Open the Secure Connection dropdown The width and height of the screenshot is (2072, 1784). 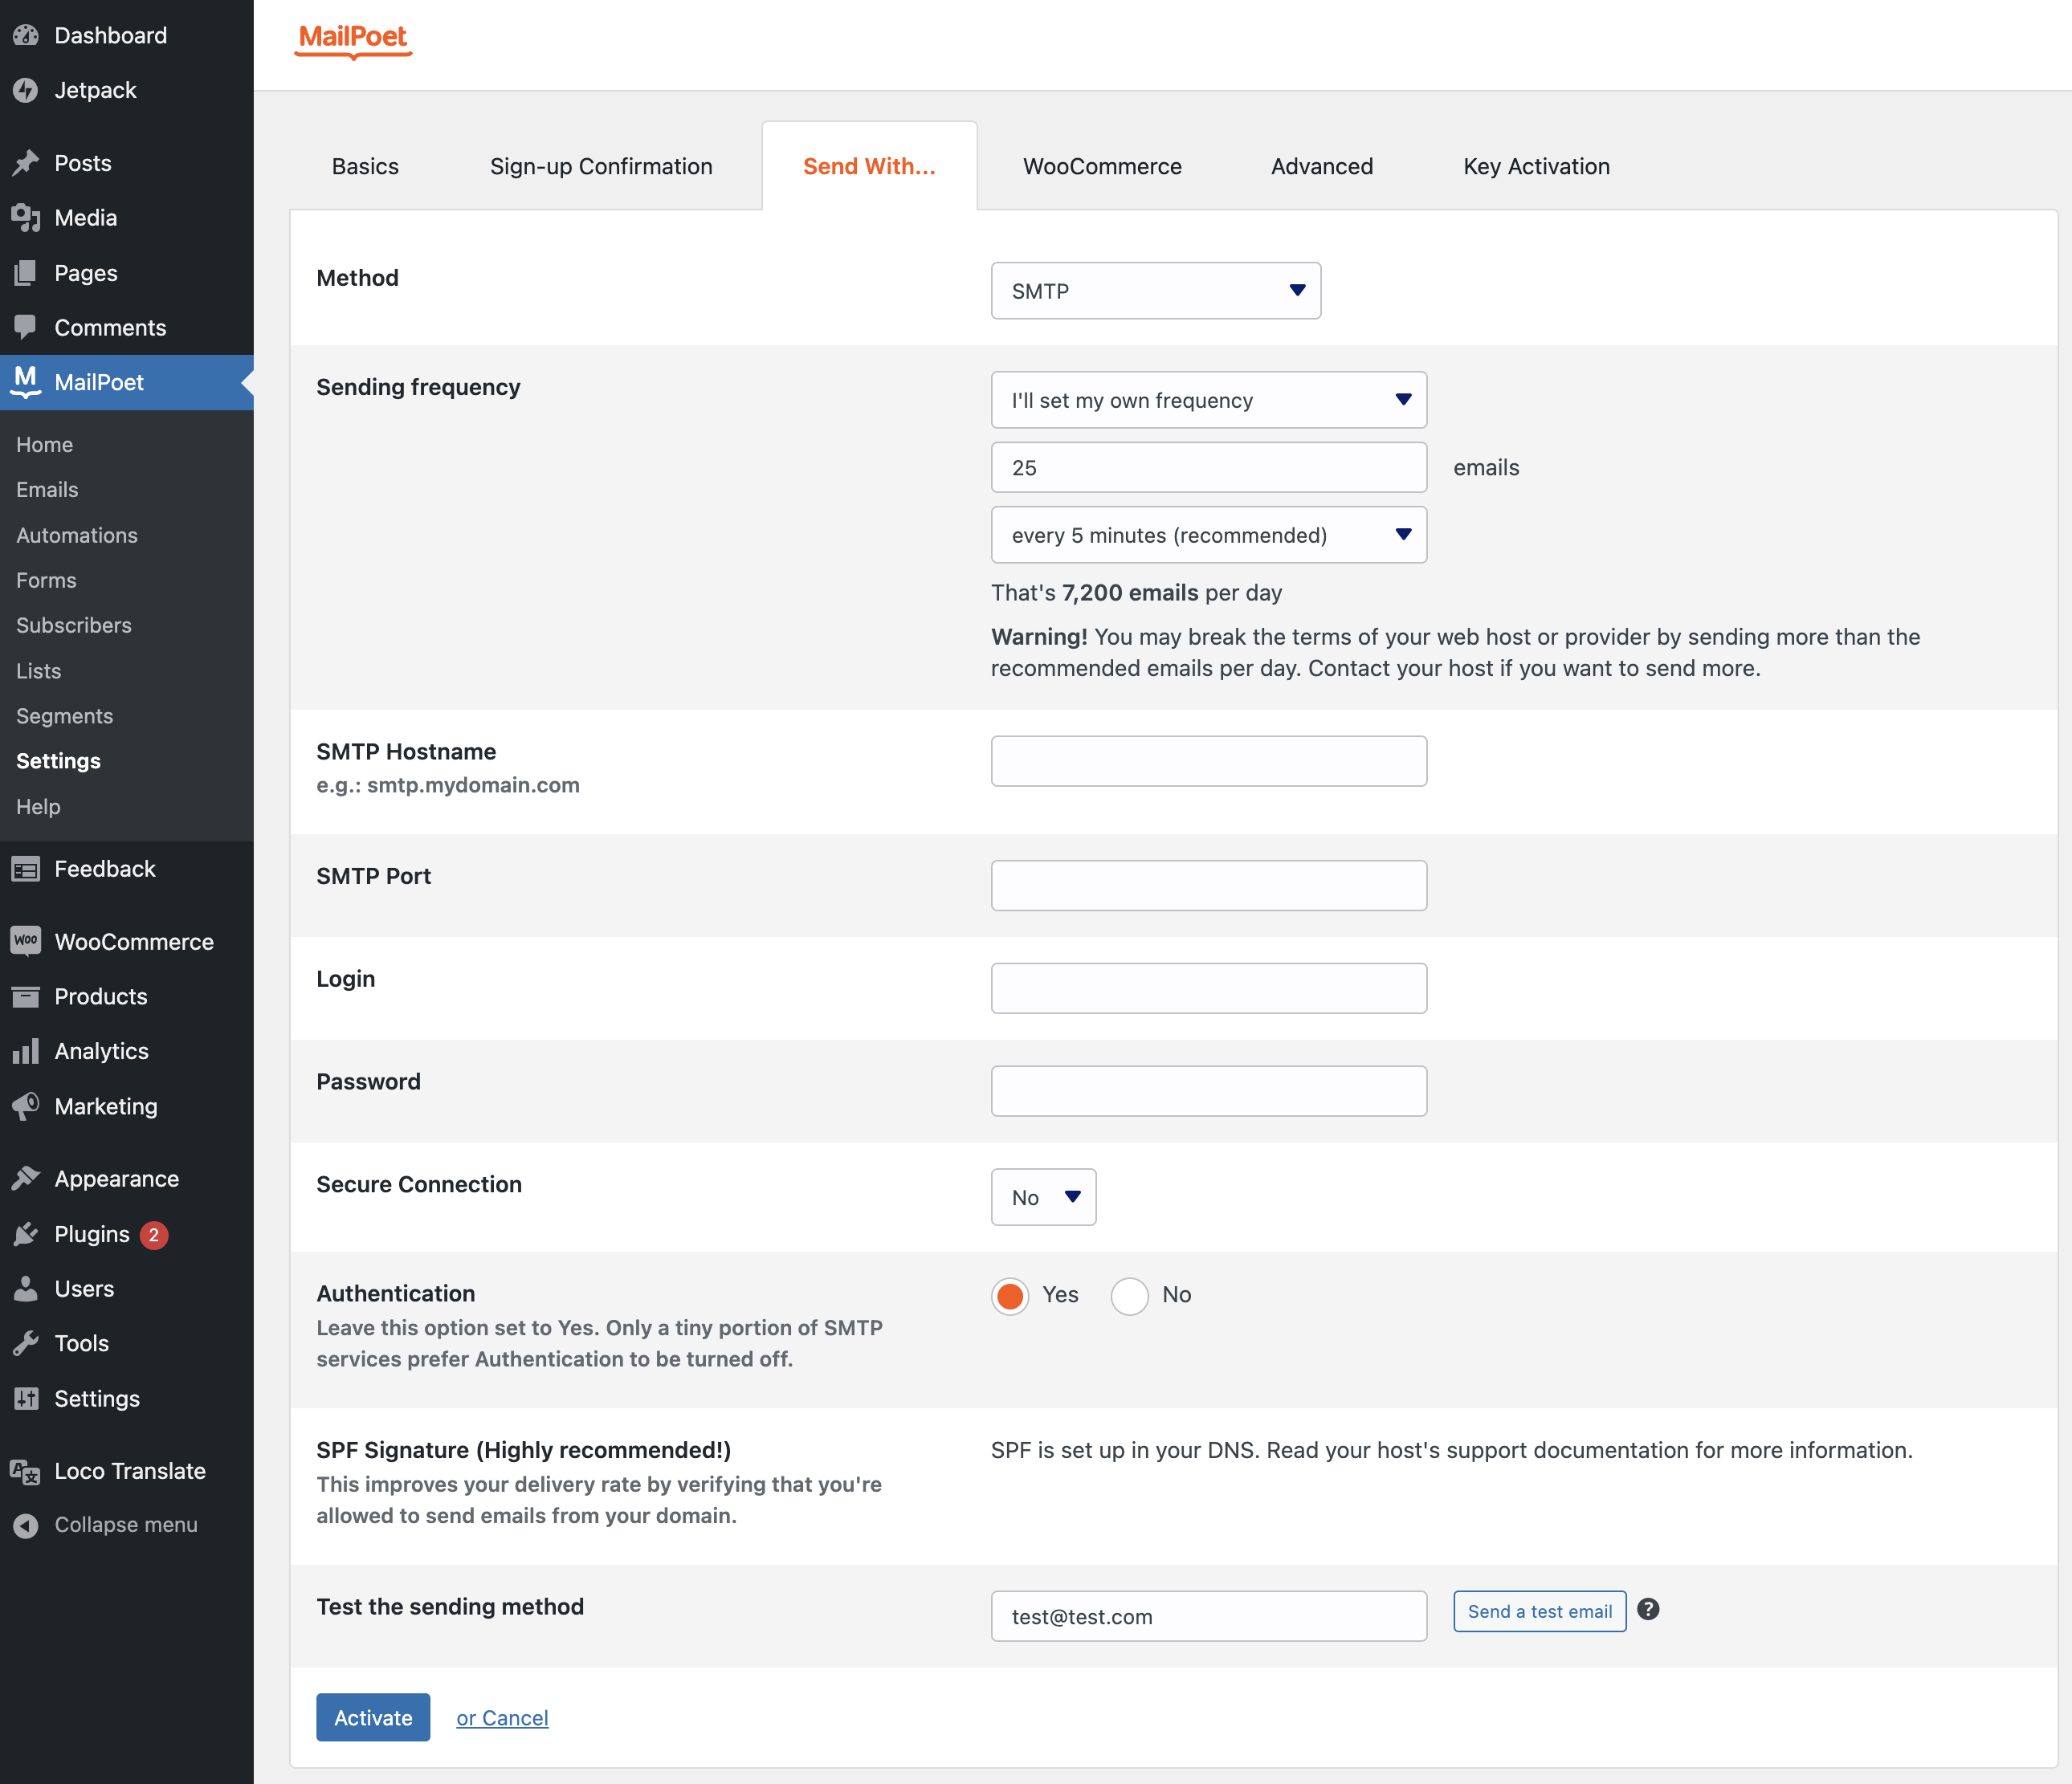tap(1043, 1197)
